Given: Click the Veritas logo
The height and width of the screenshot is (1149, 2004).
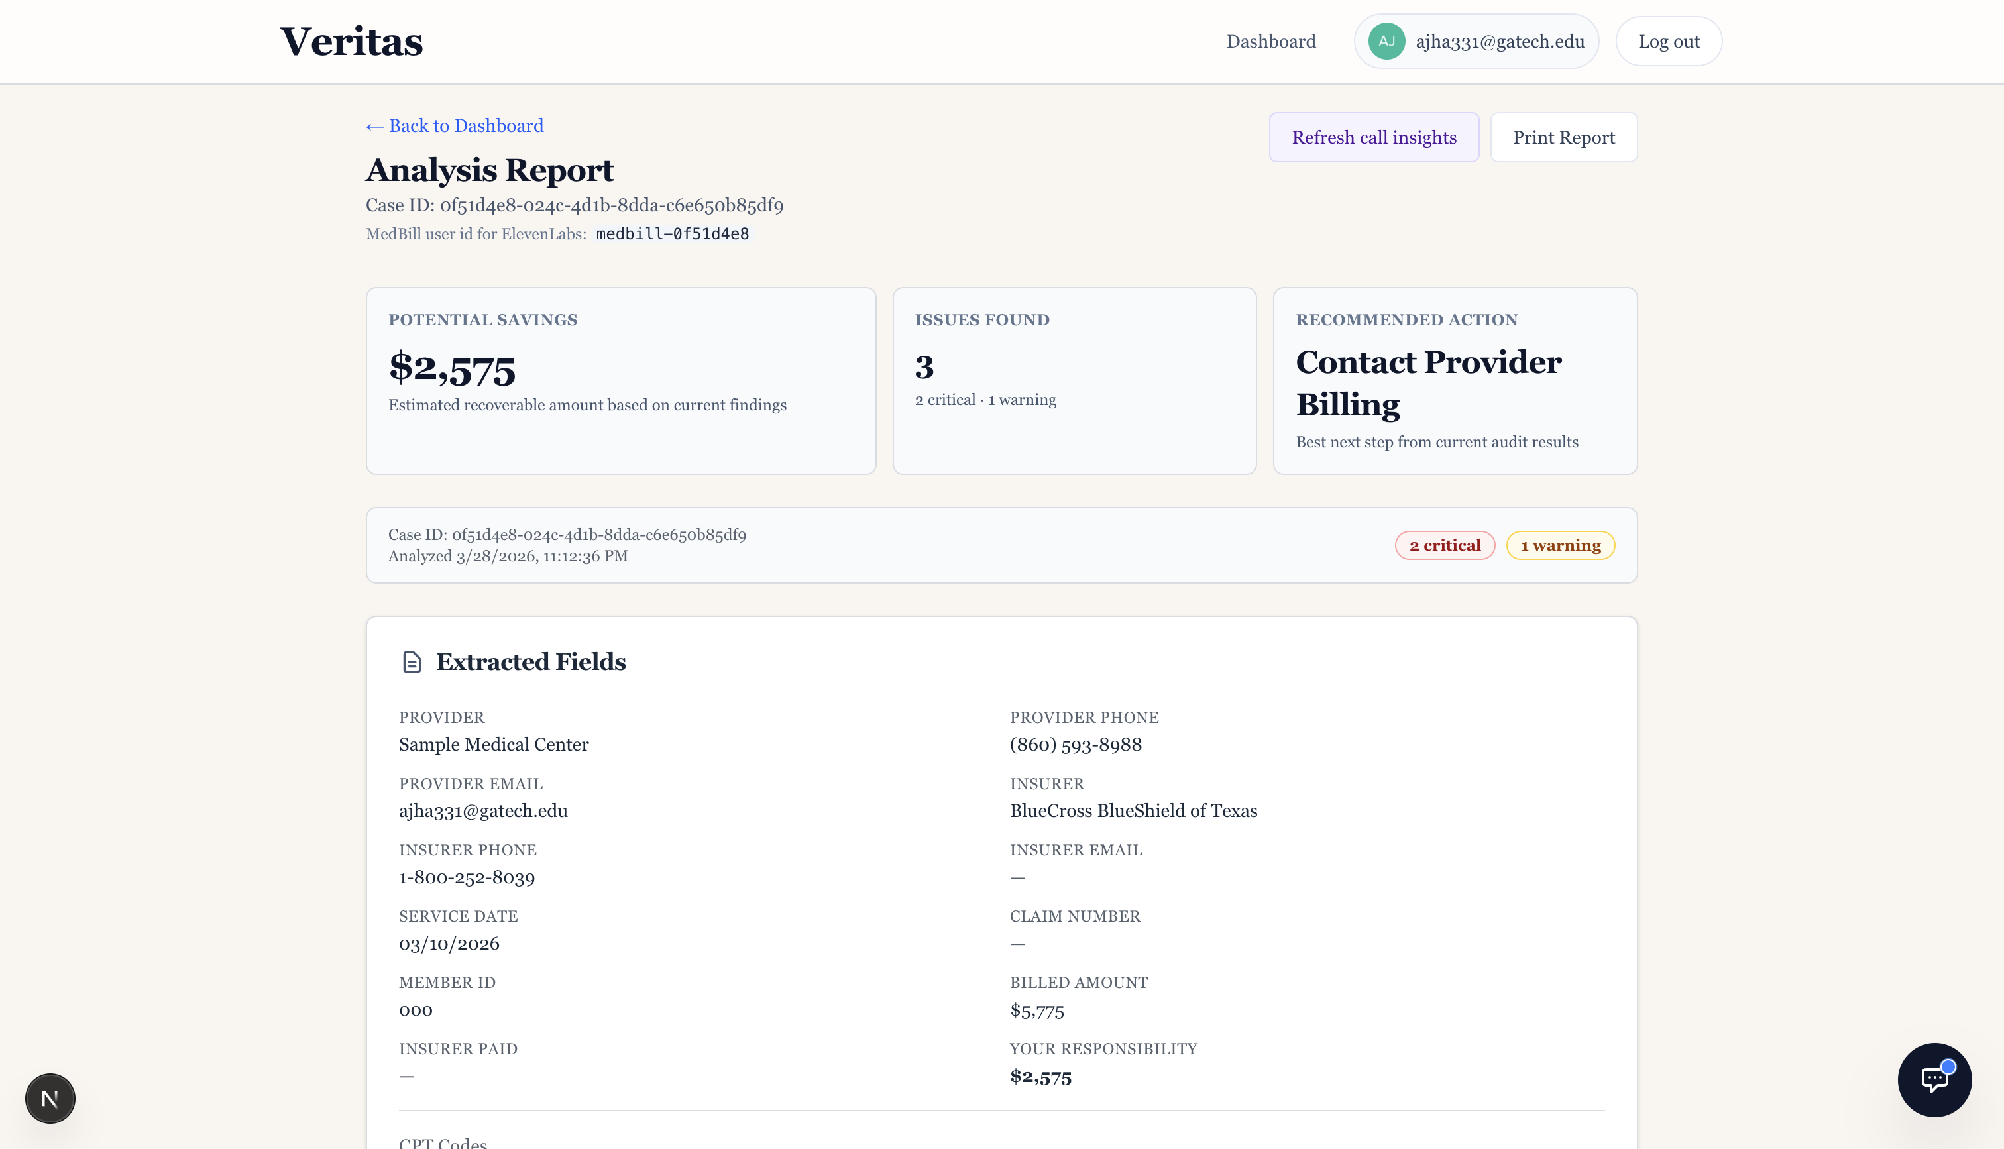Looking at the screenshot, I should (351, 41).
